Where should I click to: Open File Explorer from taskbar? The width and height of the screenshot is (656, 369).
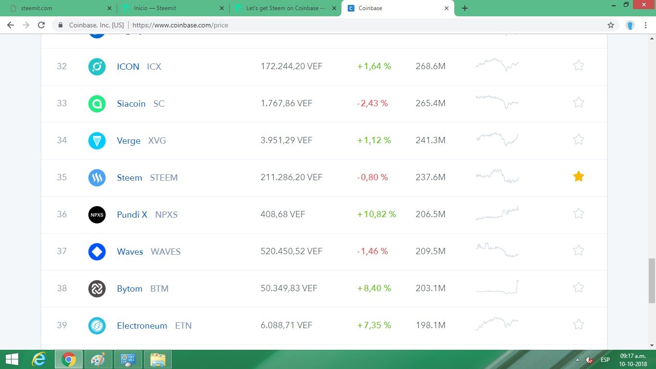158,359
